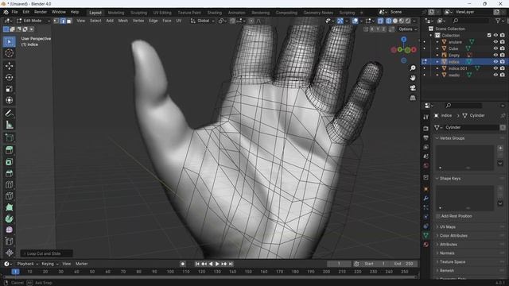
Task: Toggle Collection exclude checkbox in outliner
Action: point(489,35)
